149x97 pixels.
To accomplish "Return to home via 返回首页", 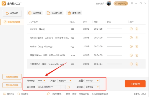I will coord(12,13).
